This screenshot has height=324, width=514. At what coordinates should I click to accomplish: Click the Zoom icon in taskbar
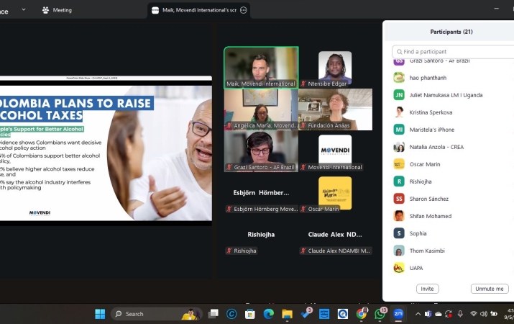[398, 314]
